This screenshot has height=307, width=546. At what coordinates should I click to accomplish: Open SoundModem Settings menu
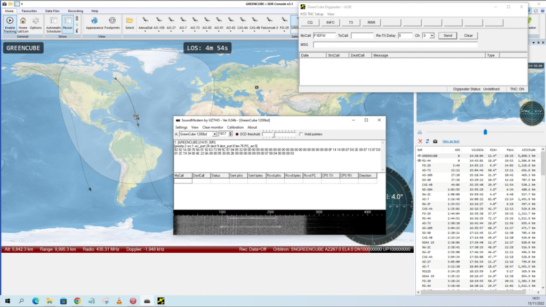click(x=181, y=128)
